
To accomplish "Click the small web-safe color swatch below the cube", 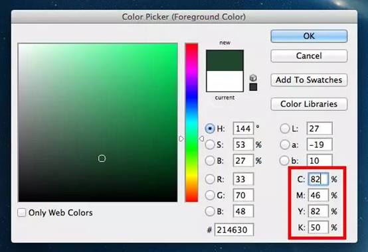I will pos(253,87).
